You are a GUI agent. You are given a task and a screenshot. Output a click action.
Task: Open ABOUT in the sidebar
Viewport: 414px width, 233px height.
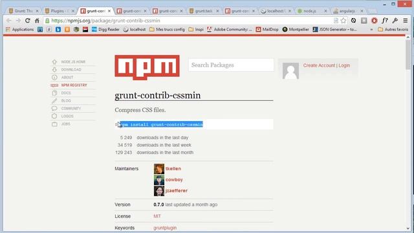pyautogui.click(x=67, y=78)
